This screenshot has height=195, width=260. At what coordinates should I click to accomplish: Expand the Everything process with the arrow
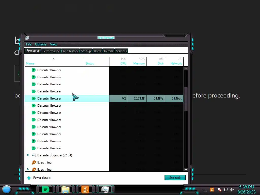click(28, 169)
